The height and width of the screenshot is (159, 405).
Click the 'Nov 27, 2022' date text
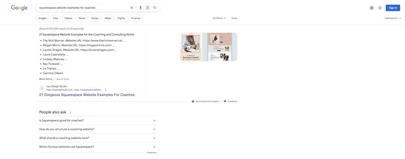[x=62, y=79]
